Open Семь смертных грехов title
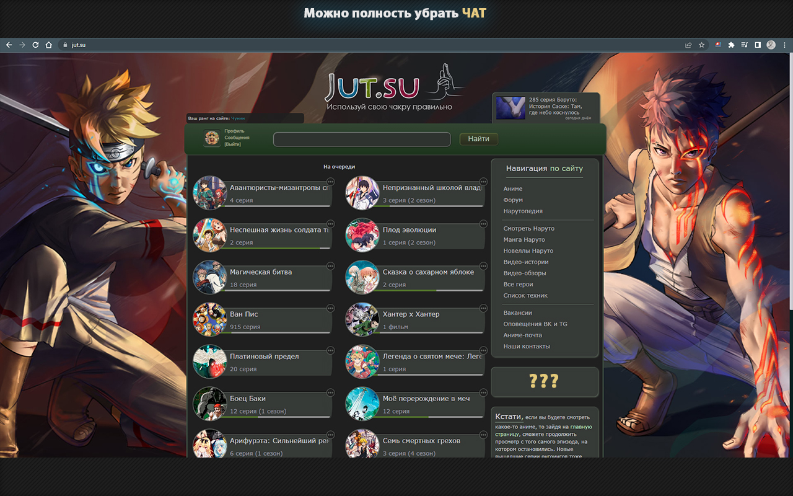The image size is (793, 496). (x=421, y=441)
